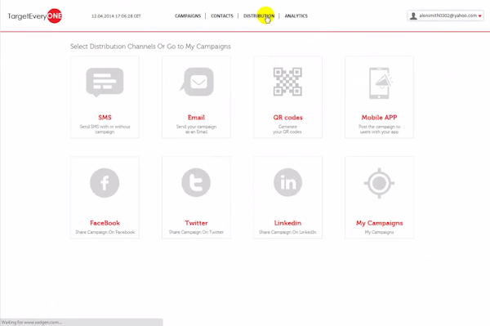Click the QR code icon
This screenshot has height=326, width=490.
tap(287, 82)
